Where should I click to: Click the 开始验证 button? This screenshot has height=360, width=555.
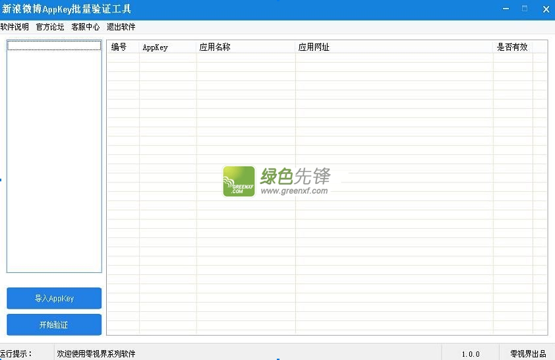click(x=54, y=324)
